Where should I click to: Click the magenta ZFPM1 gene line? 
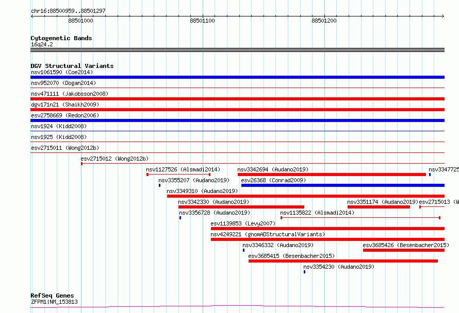tap(237, 307)
